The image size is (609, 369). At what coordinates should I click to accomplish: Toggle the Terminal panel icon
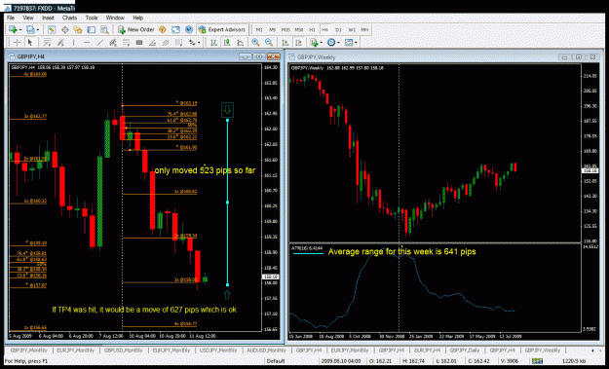[x=91, y=29]
